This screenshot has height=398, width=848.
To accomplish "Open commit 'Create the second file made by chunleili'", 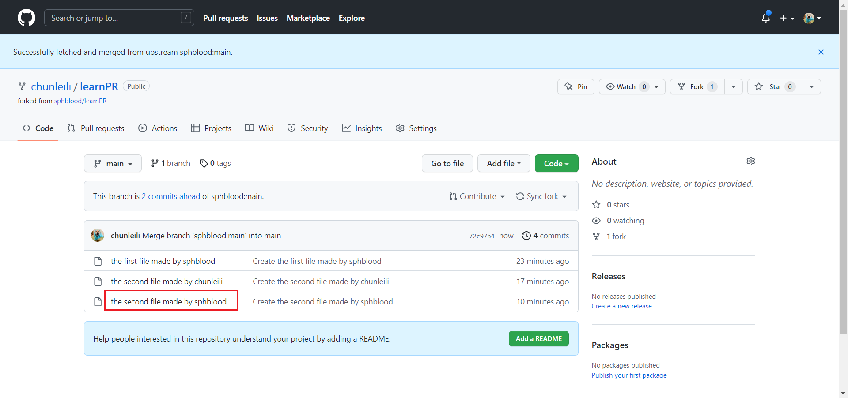I will [321, 282].
